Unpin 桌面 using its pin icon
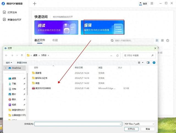Image resolution: width=176 pixels, height=133 pixels. click(x=24, y=78)
